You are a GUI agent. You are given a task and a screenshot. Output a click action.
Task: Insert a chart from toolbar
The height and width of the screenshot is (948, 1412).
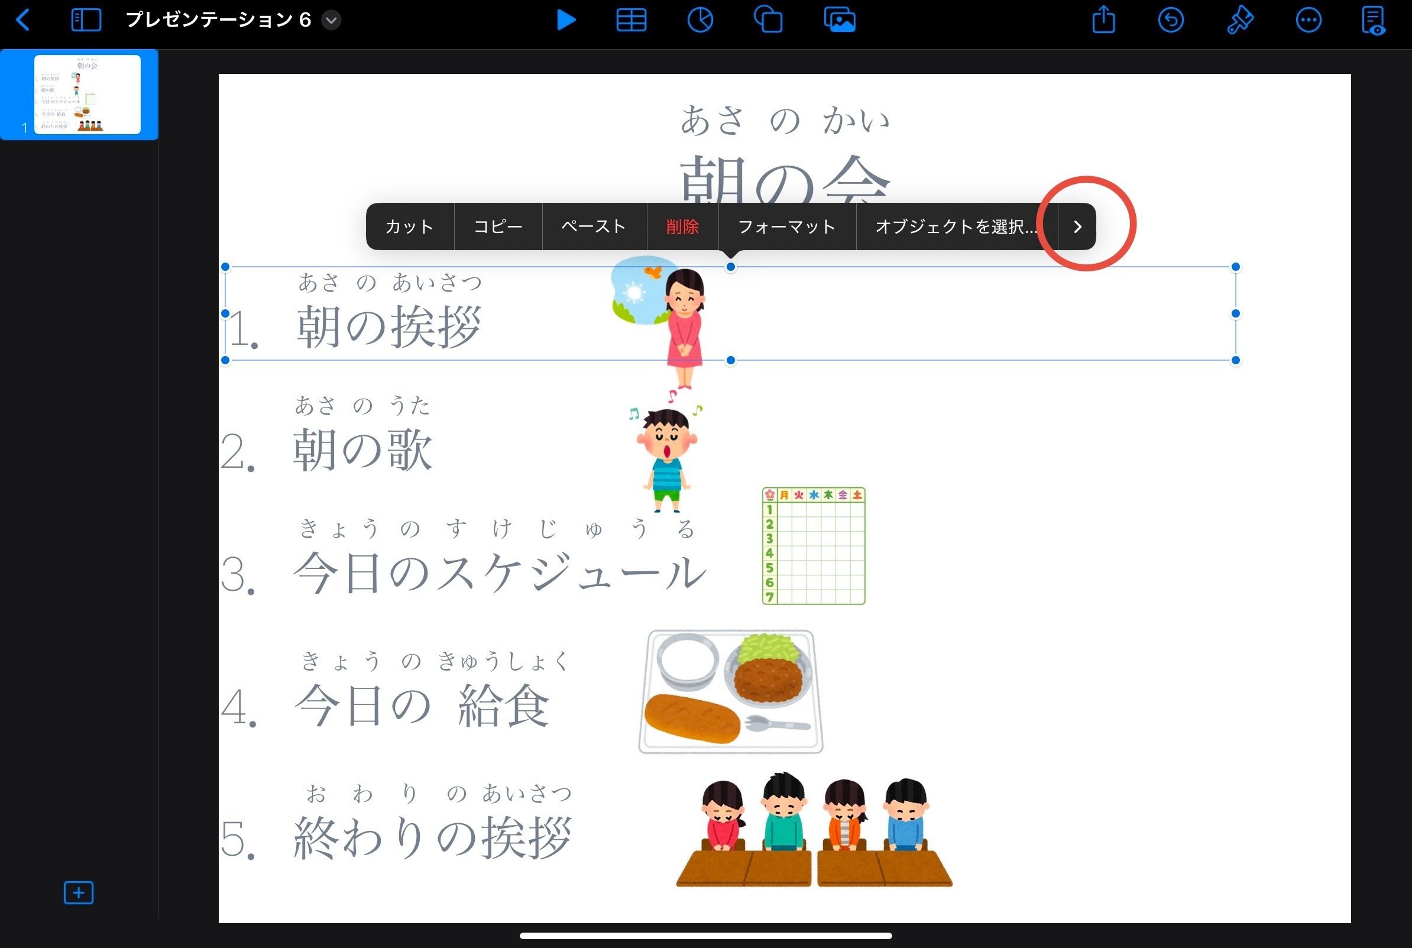pyautogui.click(x=700, y=20)
